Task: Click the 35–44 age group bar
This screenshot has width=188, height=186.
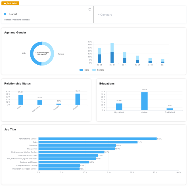Action: [125, 57]
